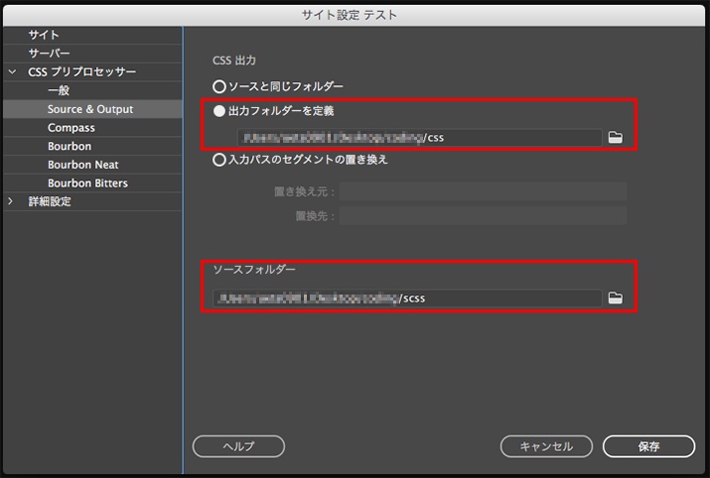This screenshot has width=710, height=478.
Task: Click 保存 to save site settings
Action: [x=648, y=446]
